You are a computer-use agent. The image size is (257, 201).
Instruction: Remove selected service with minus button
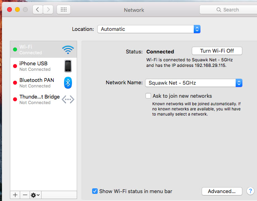point(25,195)
